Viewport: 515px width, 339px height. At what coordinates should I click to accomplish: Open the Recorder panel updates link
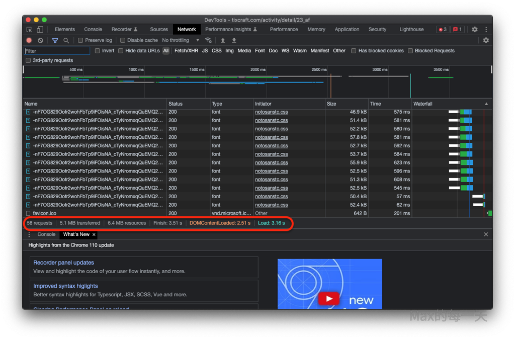pos(63,263)
